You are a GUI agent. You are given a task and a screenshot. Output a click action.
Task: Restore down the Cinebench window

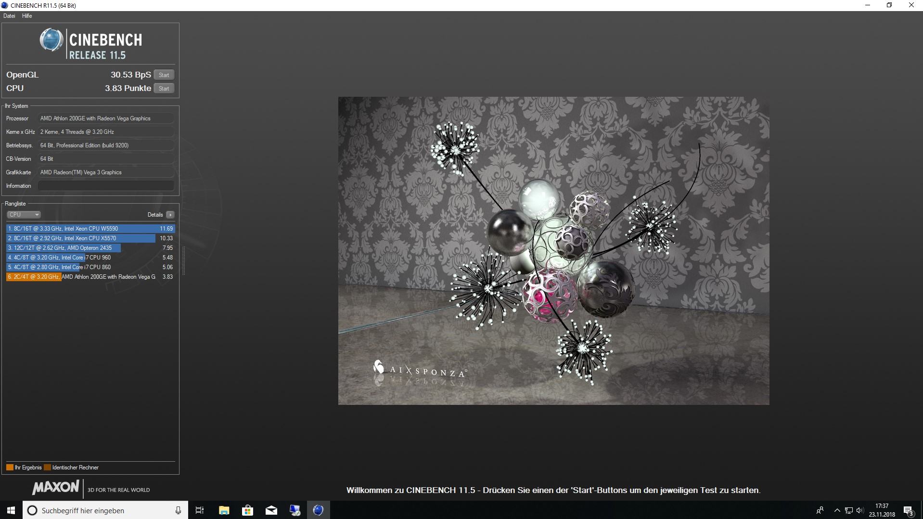[x=889, y=5]
